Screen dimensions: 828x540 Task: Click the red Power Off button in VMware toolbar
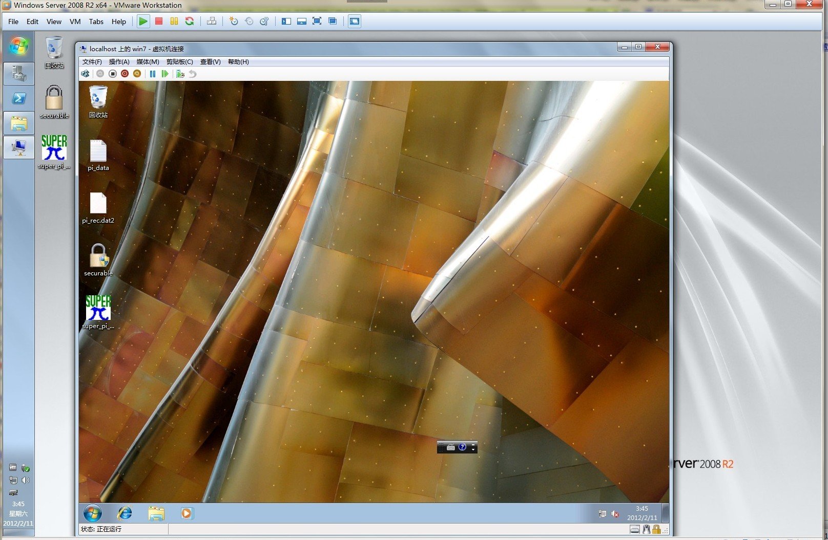click(159, 21)
